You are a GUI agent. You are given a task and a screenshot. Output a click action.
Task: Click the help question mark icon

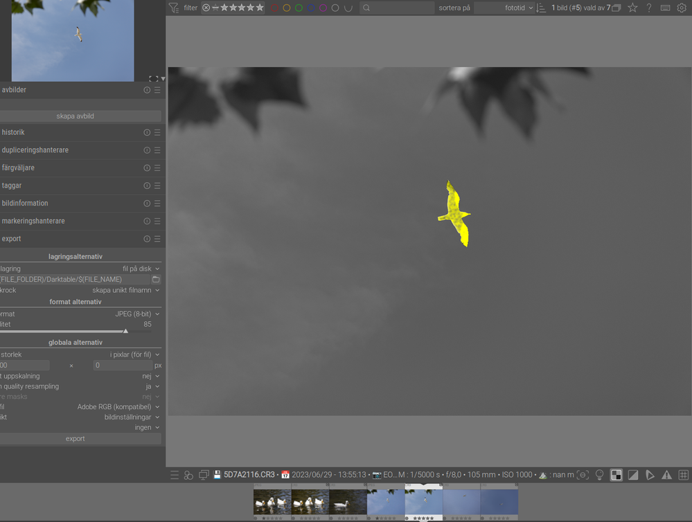[x=649, y=8]
